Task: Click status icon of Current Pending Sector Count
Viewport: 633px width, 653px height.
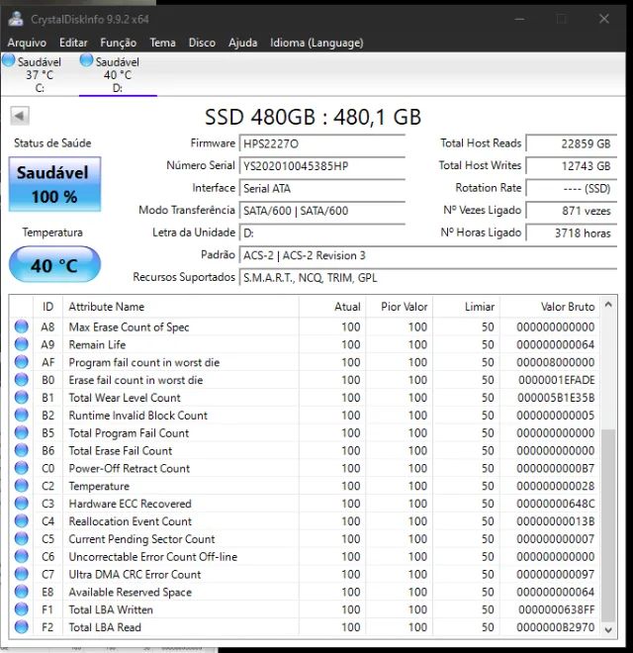Action: click(21, 538)
